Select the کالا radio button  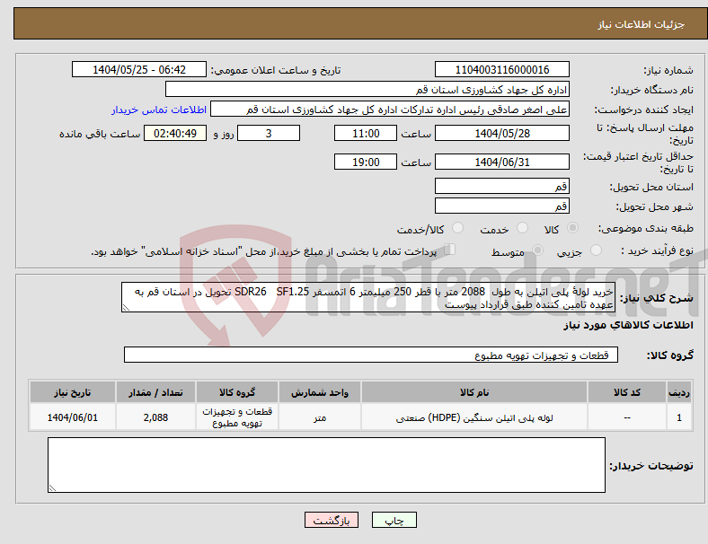pos(572,228)
